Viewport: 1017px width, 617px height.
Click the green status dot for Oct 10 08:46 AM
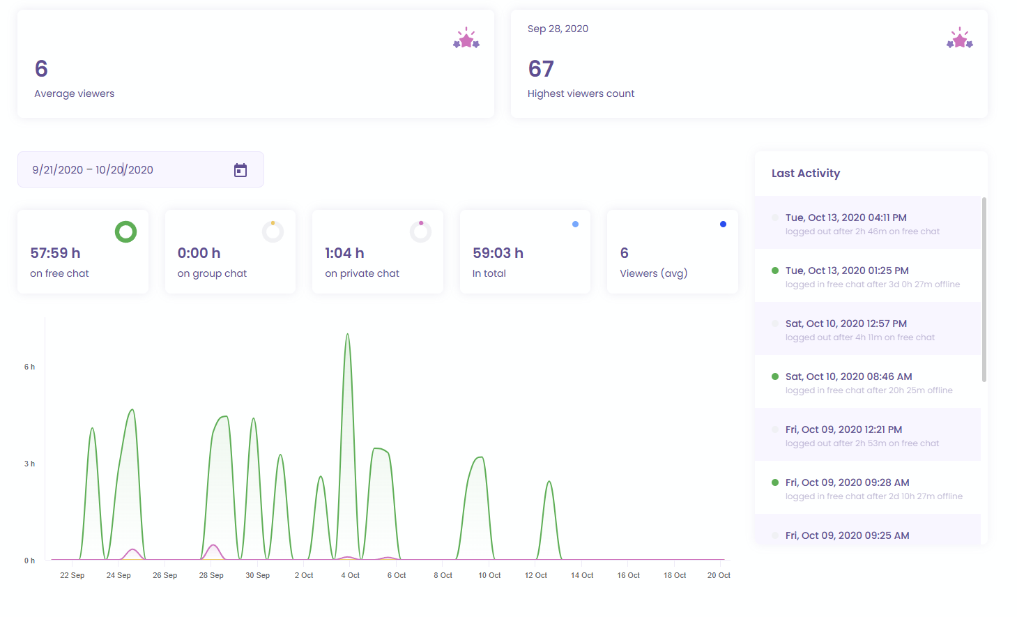[775, 376]
